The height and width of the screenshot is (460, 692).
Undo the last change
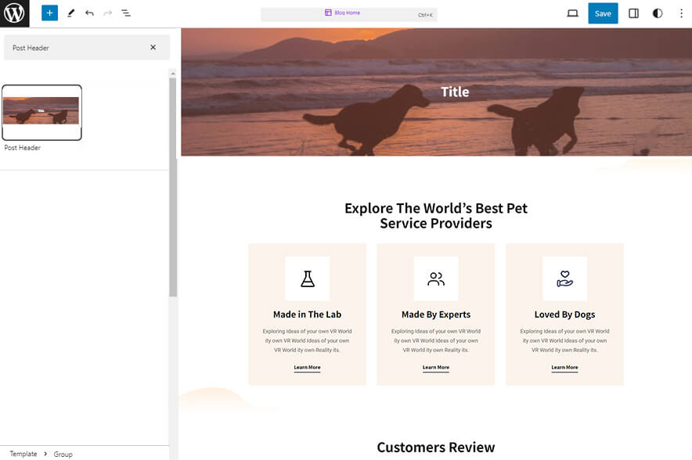tap(88, 13)
